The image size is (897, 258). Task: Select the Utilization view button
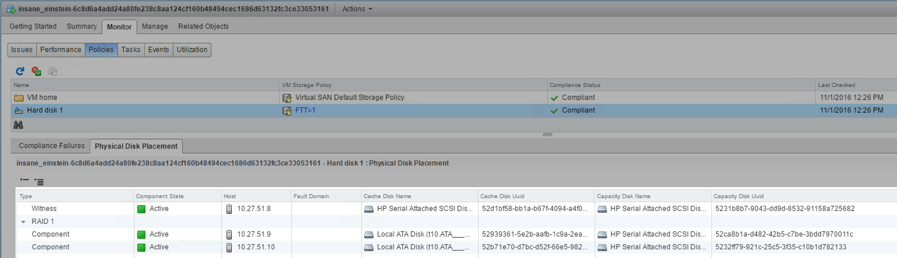(192, 50)
